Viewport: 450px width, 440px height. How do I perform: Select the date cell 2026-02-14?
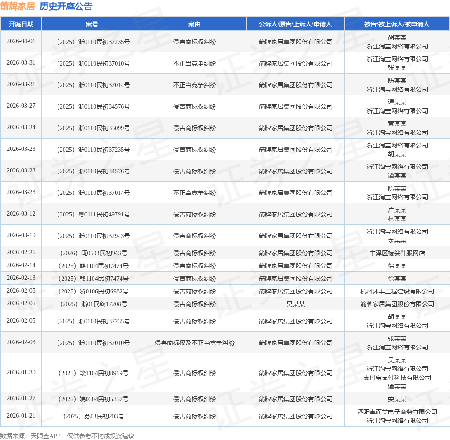tap(21, 265)
